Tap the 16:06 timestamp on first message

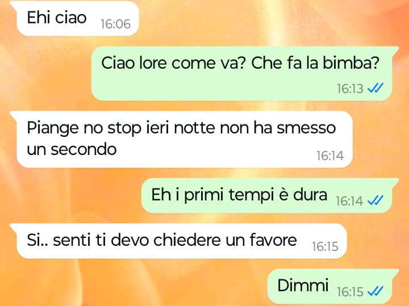(x=115, y=24)
